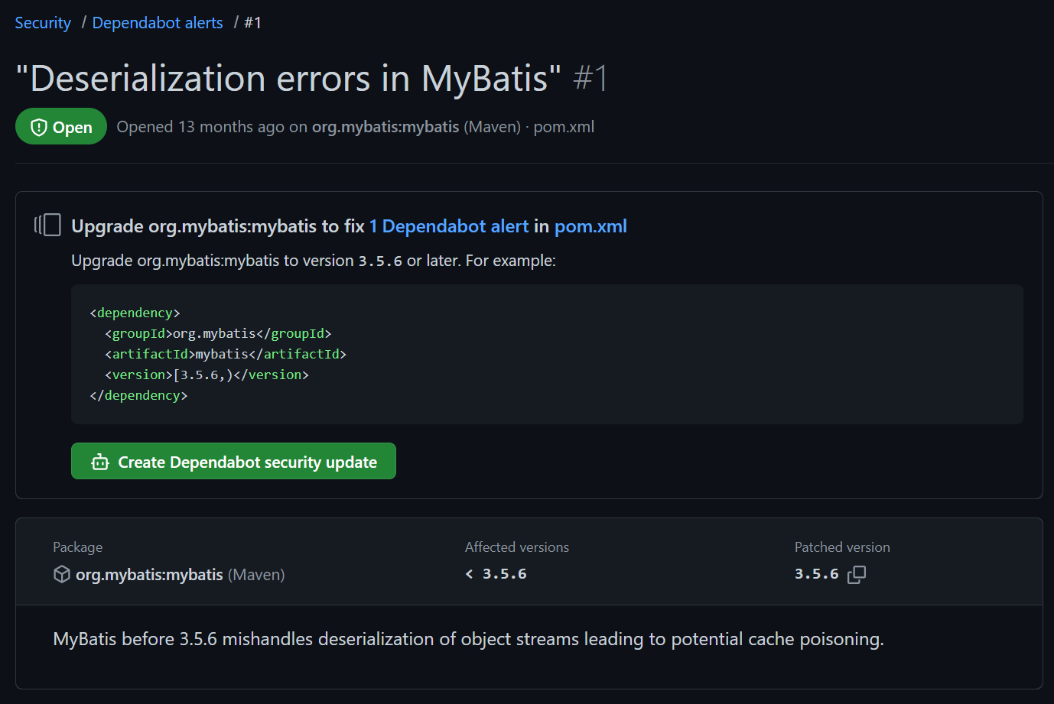Go to Security in the breadcrumb
Screen dimensions: 1054x704
pyautogui.click(x=43, y=23)
